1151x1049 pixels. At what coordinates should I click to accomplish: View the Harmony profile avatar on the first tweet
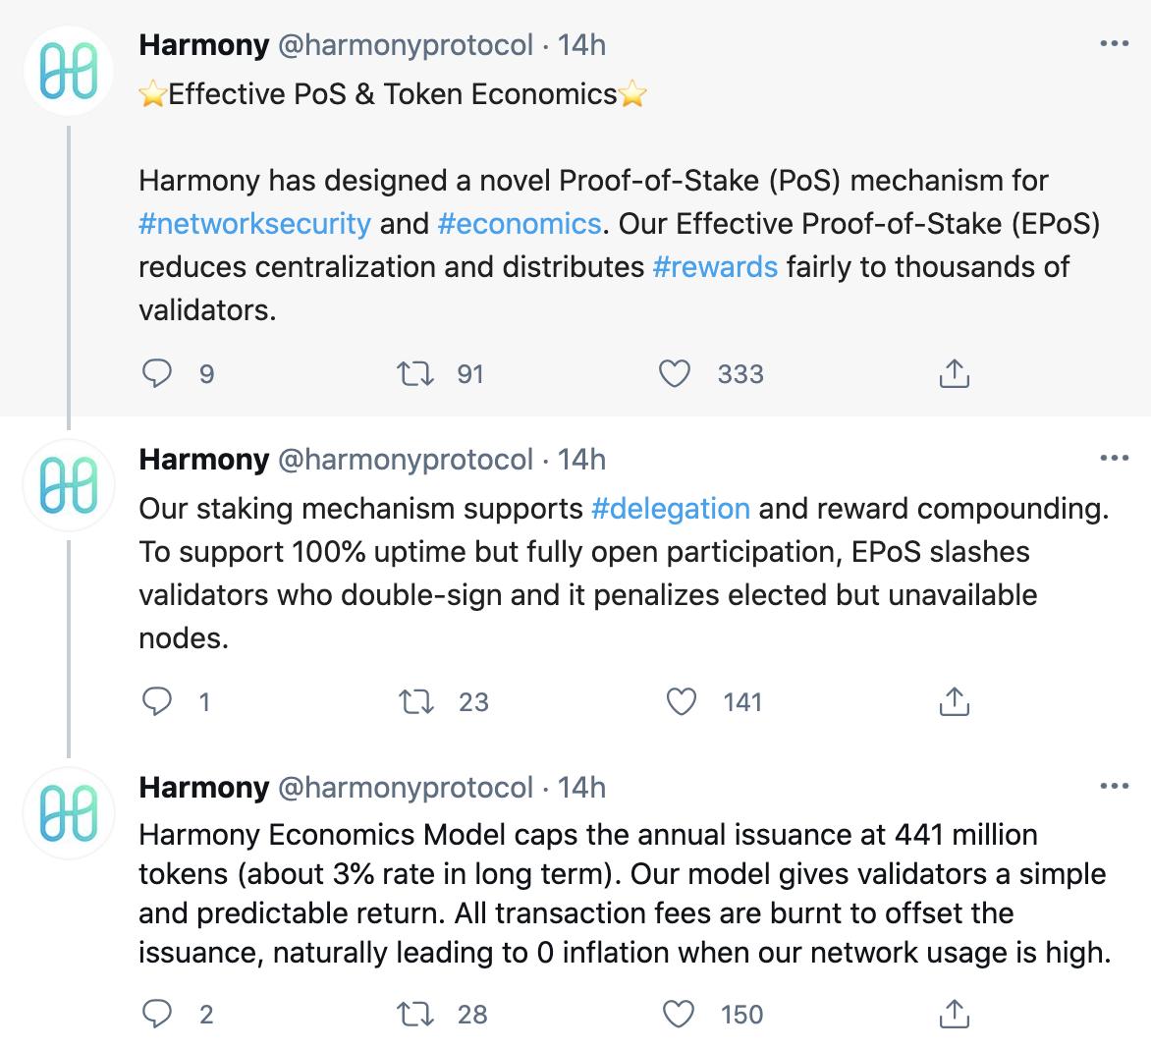[68, 69]
